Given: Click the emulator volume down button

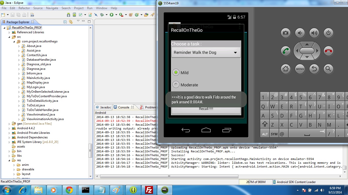Looking at the screenshot, I should tap(300, 33).
